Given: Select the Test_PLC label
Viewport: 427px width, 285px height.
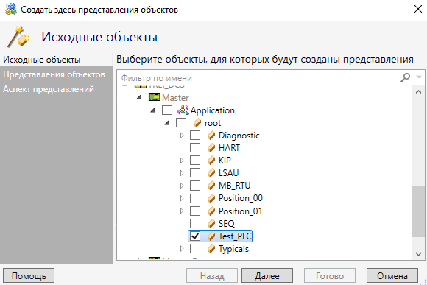Looking at the screenshot, I should tap(235, 236).
